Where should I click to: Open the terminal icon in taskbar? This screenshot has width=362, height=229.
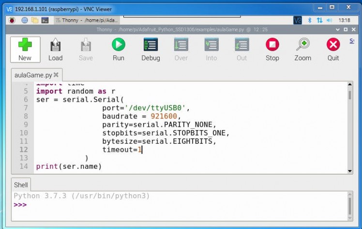point(45,20)
